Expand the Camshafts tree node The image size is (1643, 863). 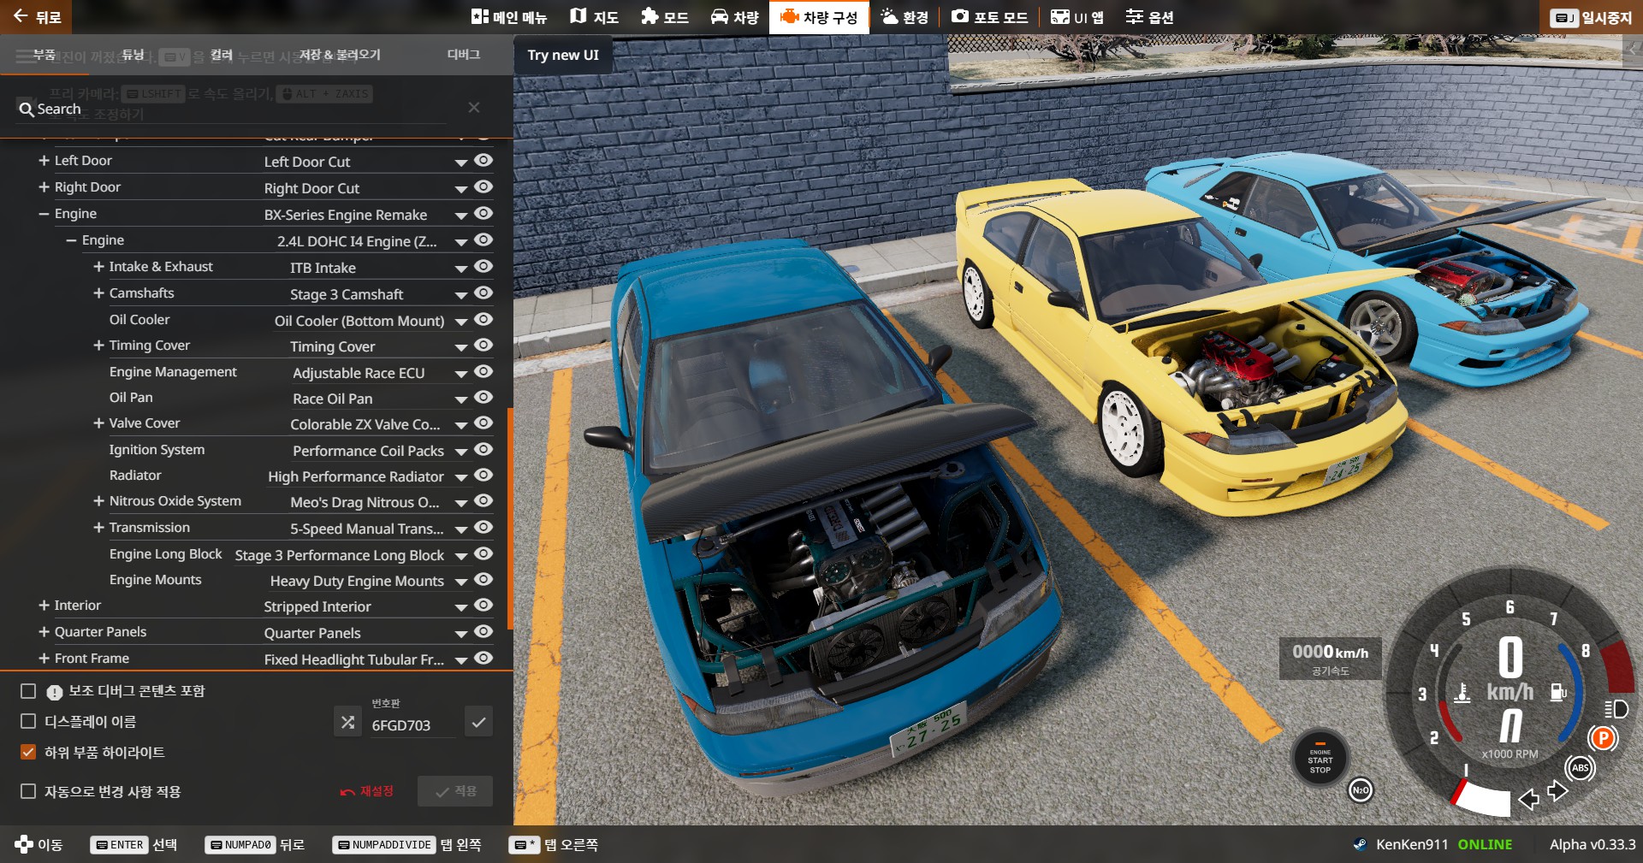click(98, 293)
